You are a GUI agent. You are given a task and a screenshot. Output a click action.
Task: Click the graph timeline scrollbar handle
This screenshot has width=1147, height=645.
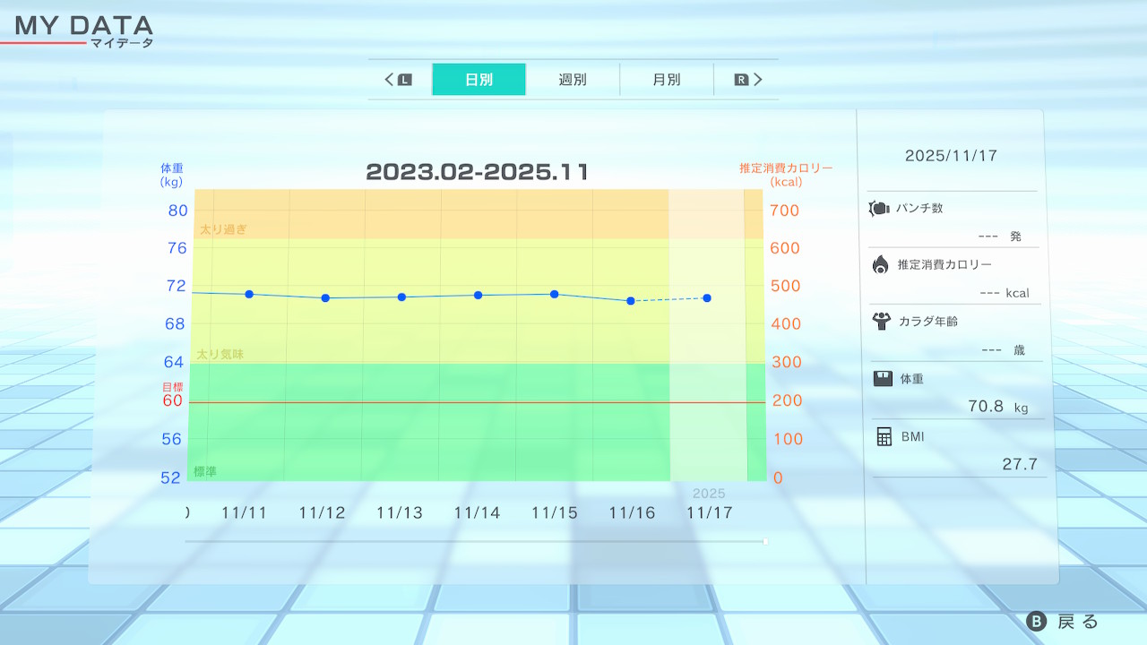click(x=764, y=541)
